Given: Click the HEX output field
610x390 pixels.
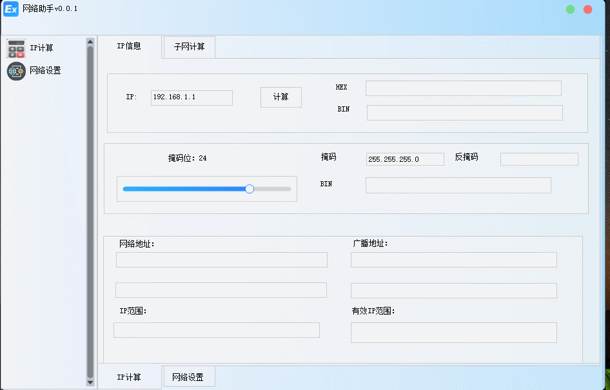Looking at the screenshot, I should click(463, 88).
